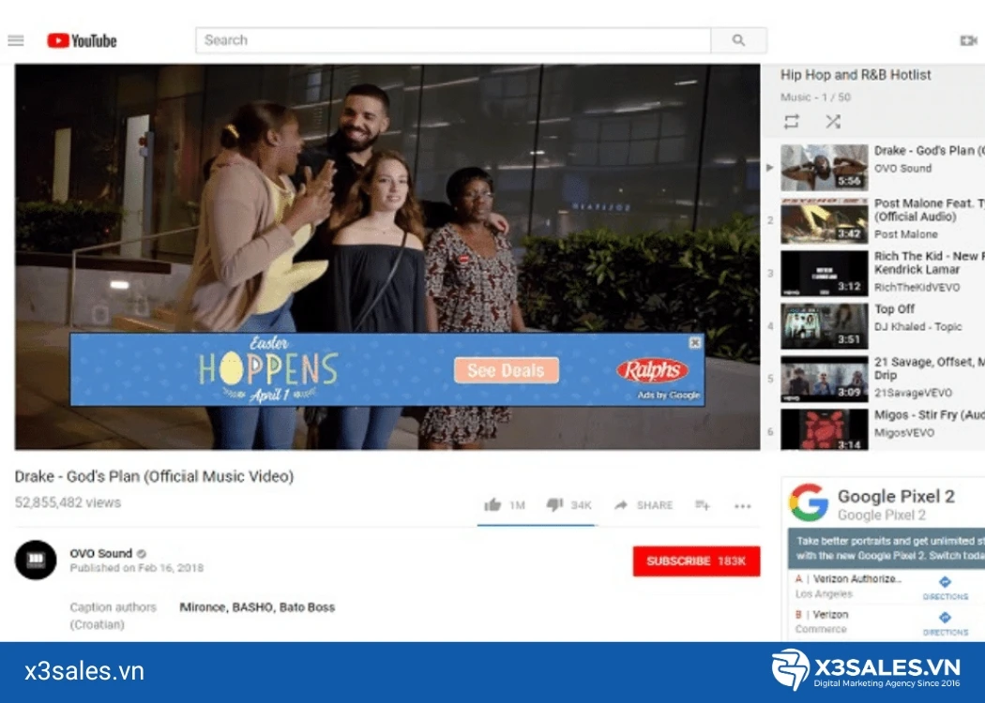Toggle loop playlist icon
This screenshot has width=985, height=703.
[792, 122]
